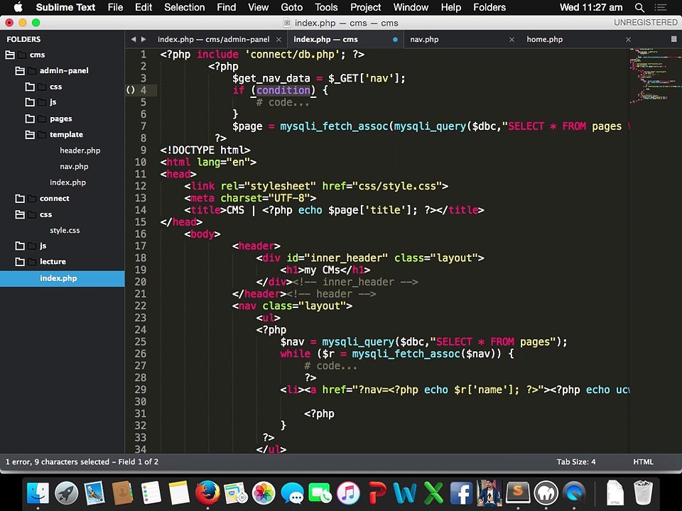Open the portrait photo icon in dock
The width and height of the screenshot is (682, 511).
point(489,493)
